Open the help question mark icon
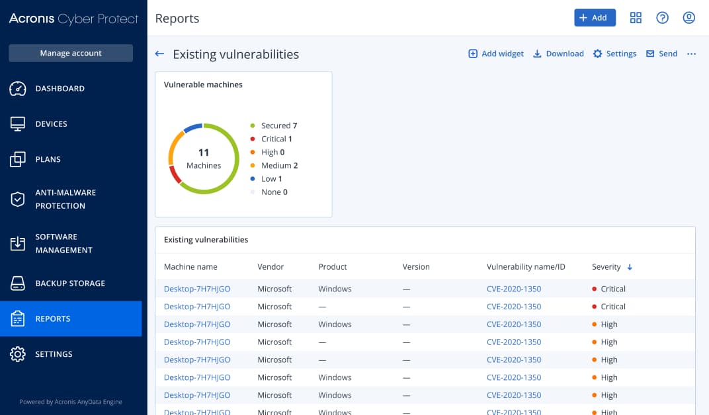Screen dimensions: 709x415 click(662, 18)
